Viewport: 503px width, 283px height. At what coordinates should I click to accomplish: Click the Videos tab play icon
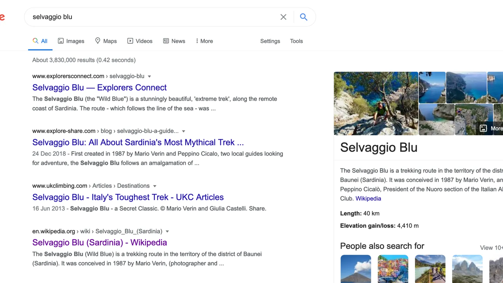click(130, 41)
